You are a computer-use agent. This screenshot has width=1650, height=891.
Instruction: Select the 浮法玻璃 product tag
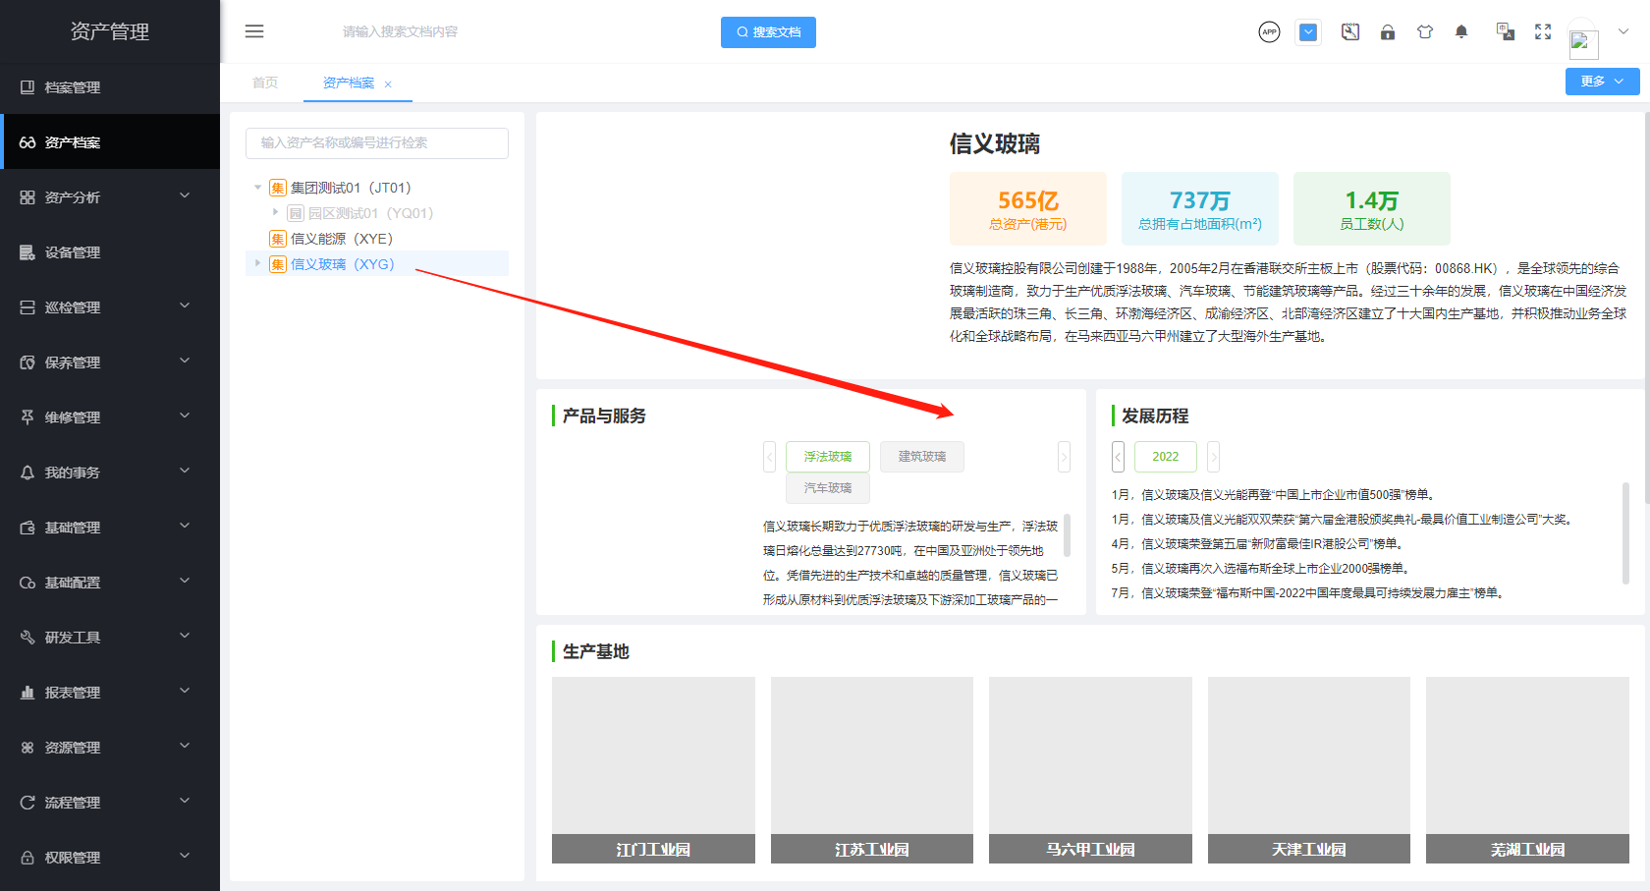point(828,457)
